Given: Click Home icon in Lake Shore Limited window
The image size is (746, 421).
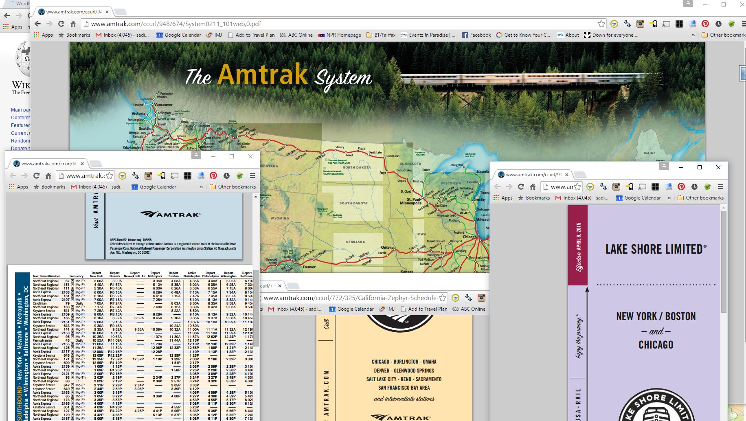Looking at the screenshot, I should click(533, 187).
